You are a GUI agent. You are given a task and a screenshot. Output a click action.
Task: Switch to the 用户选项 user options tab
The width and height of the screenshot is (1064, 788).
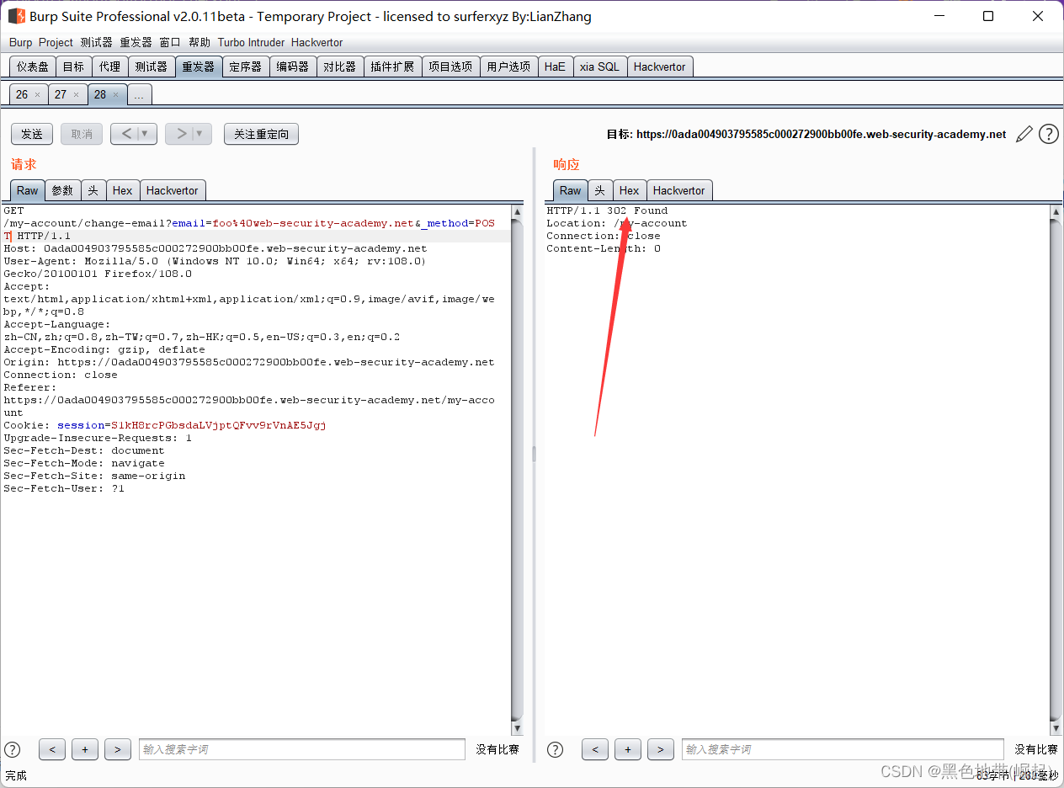coord(508,67)
